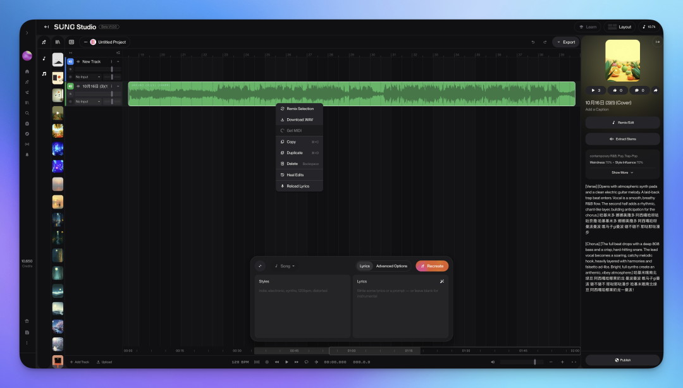Click the share arrow under the cover art
The image size is (683, 388).
pos(656,90)
